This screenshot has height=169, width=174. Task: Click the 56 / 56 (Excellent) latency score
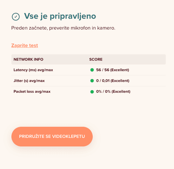pos(113,70)
